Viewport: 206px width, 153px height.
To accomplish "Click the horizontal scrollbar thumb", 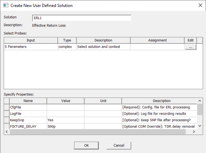I will (98, 132).
